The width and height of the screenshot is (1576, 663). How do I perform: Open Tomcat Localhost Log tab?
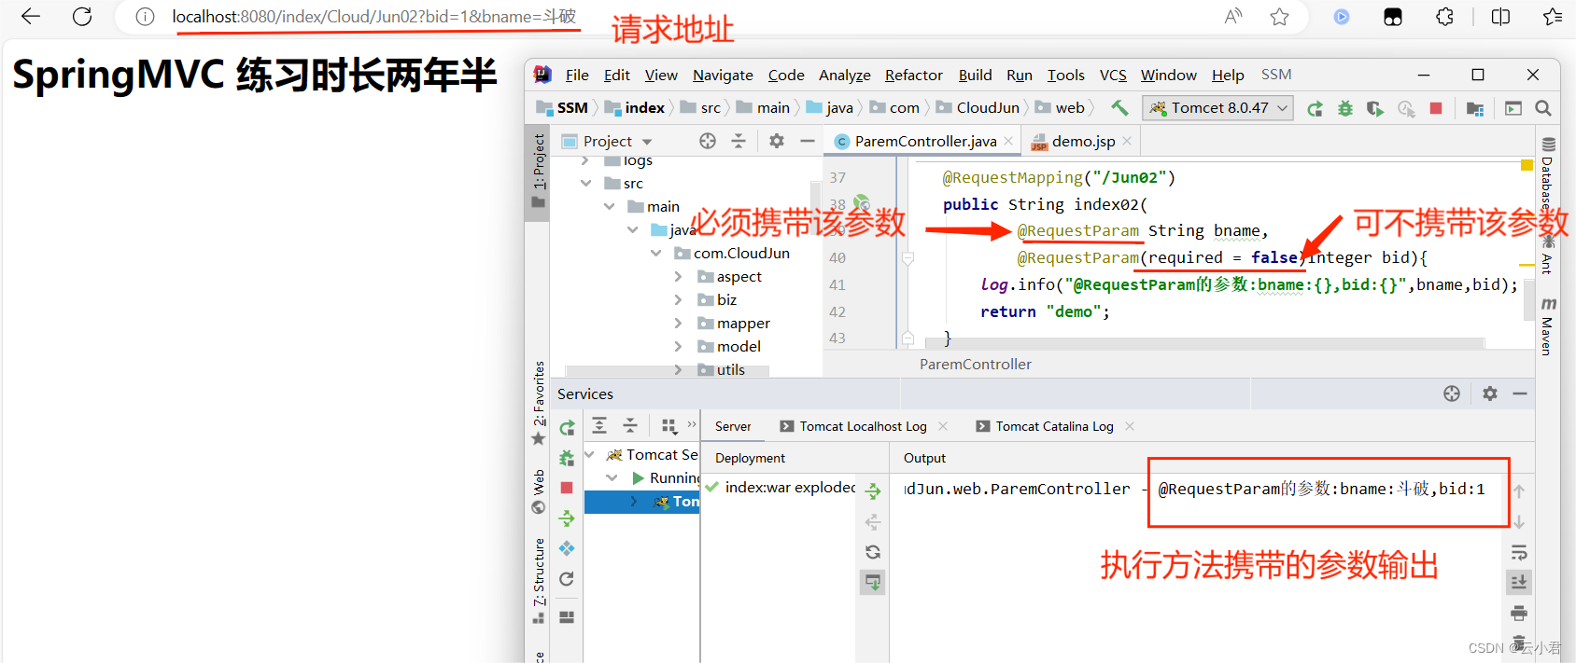coord(863,426)
